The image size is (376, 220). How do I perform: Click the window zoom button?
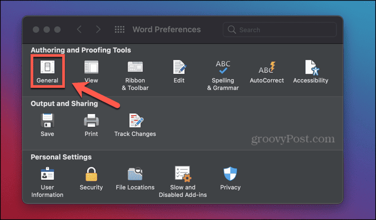tap(57, 29)
